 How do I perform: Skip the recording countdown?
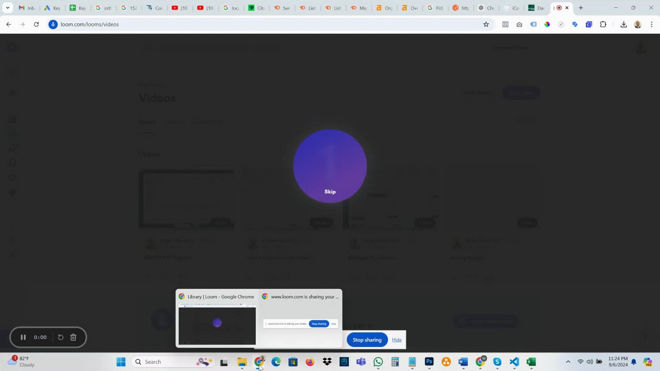point(330,192)
